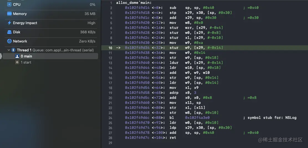Click the branch target address 0x102f4a3e0
Image resolution: width=308 pixels, height=148 pixels.
tap(197, 118)
